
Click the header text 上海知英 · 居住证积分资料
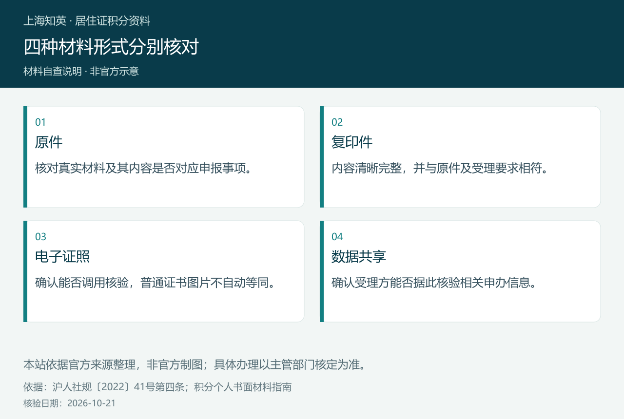click(87, 21)
